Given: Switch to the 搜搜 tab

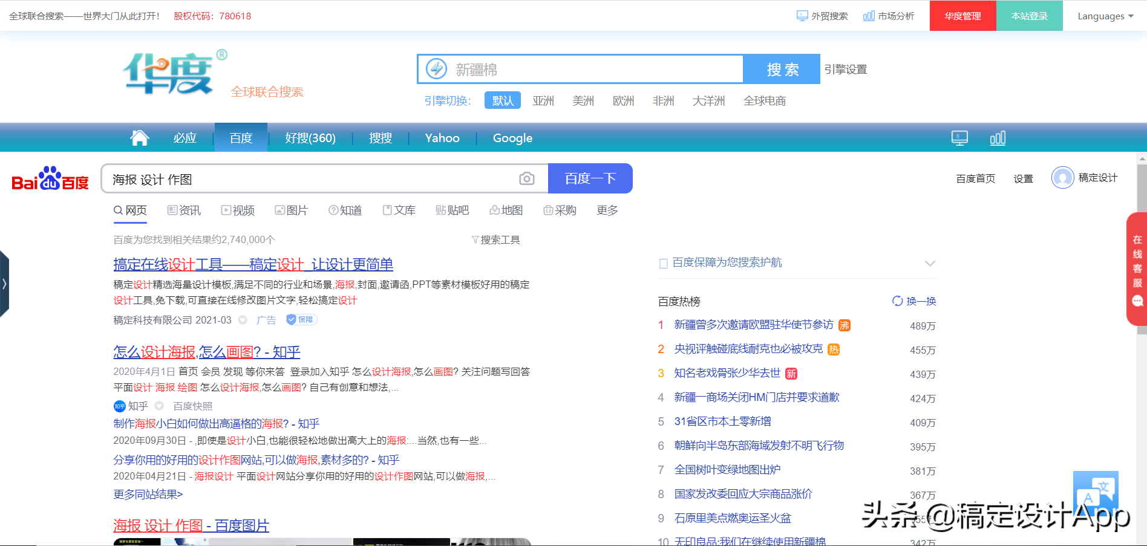Looking at the screenshot, I should tap(381, 138).
